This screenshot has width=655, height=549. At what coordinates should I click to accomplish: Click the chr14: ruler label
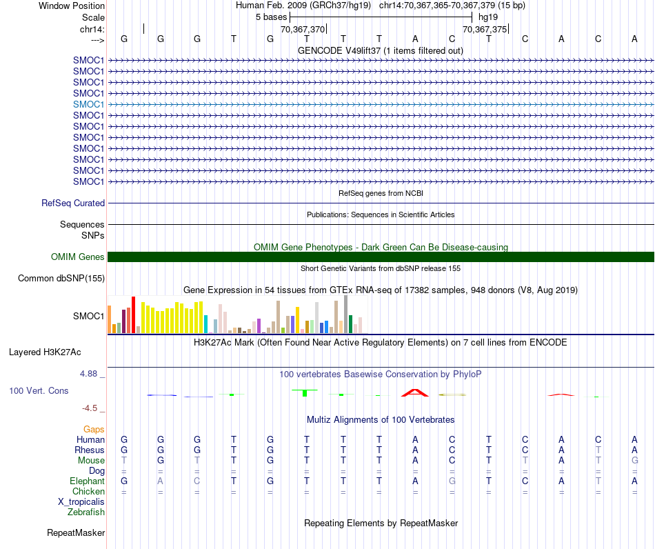click(92, 29)
